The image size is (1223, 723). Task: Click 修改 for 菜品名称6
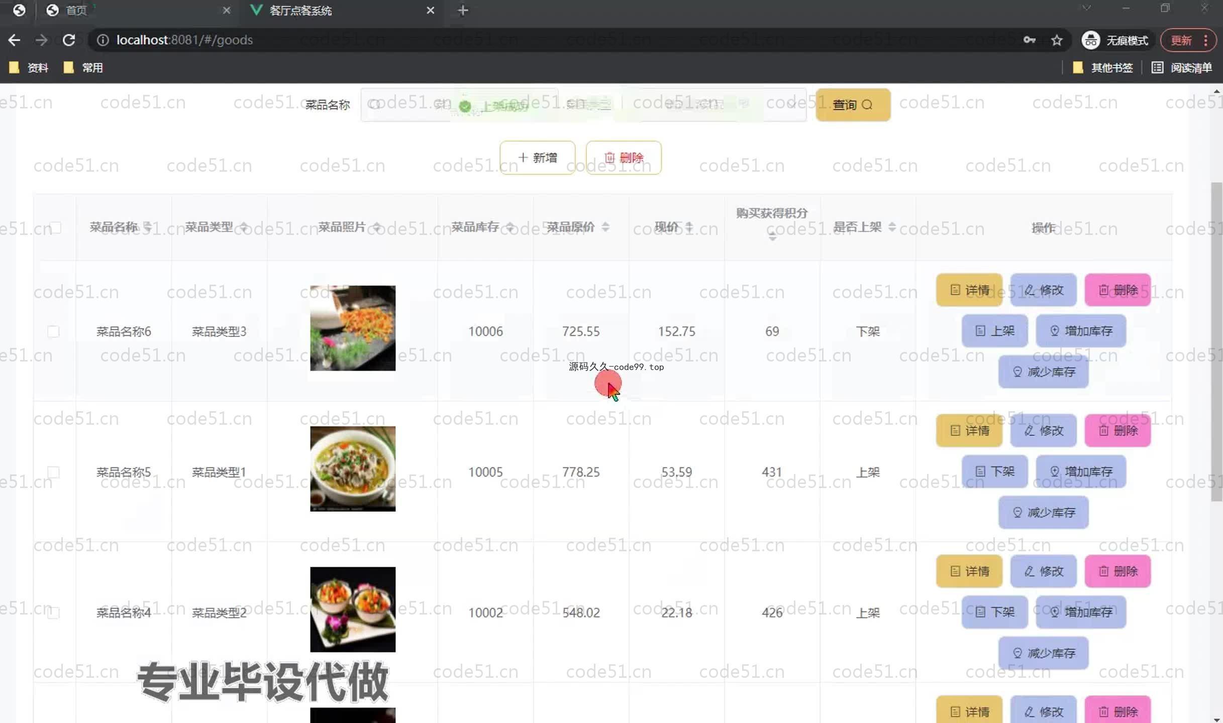point(1044,290)
